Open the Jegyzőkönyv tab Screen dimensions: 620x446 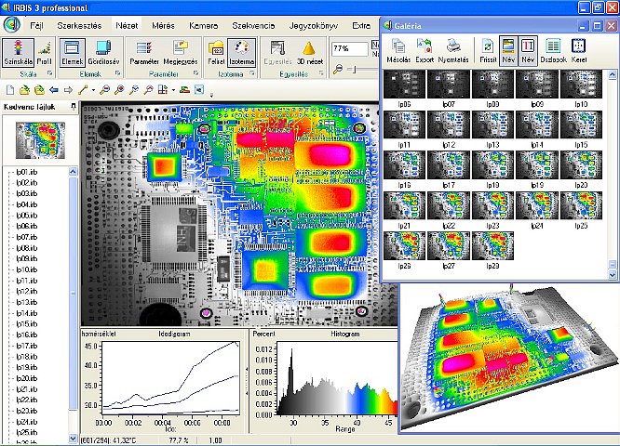click(x=314, y=26)
